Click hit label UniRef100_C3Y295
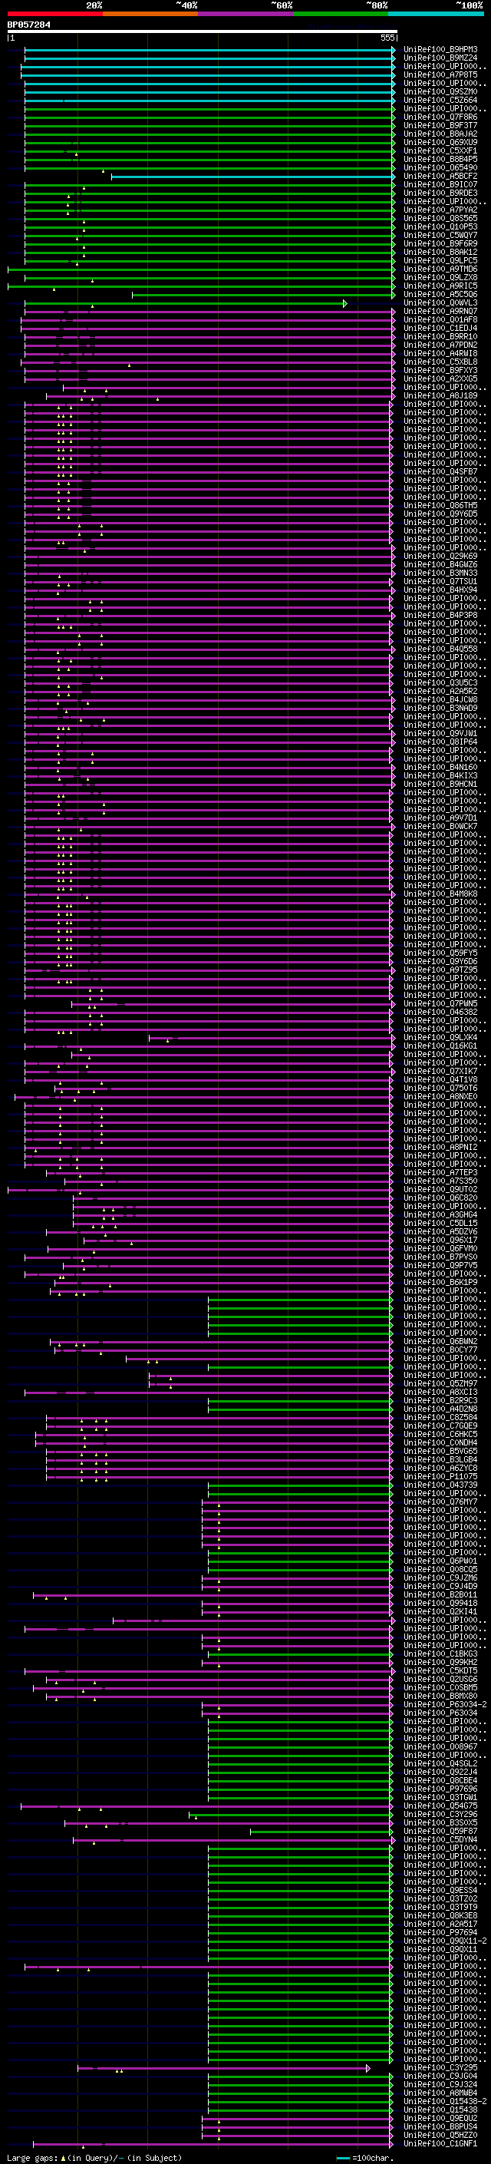 point(440,2067)
